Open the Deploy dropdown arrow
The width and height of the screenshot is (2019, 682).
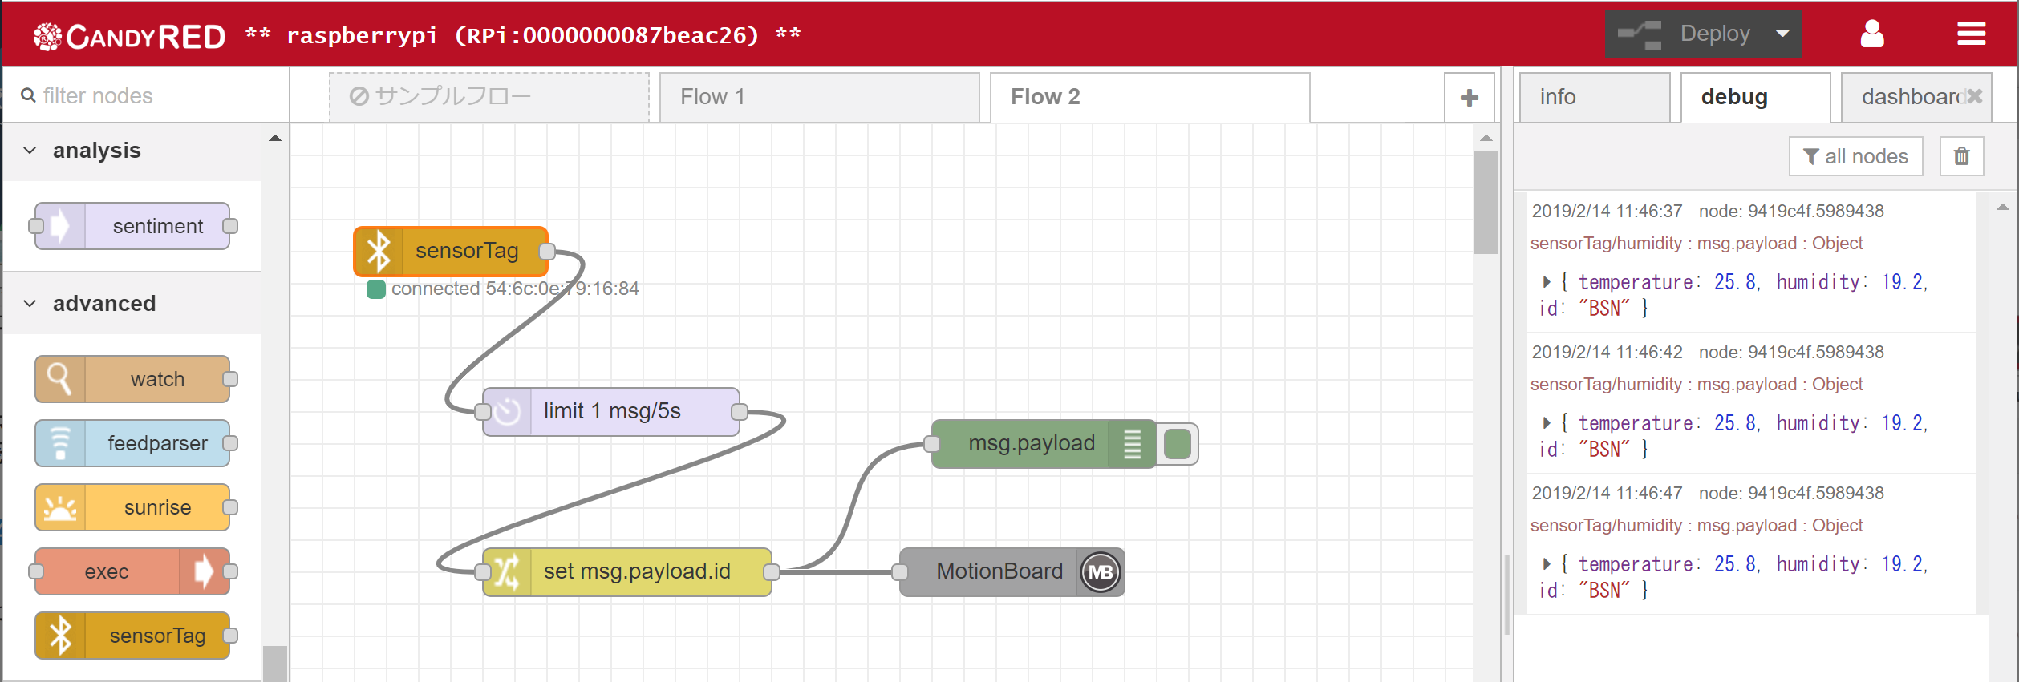pos(1782,34)
